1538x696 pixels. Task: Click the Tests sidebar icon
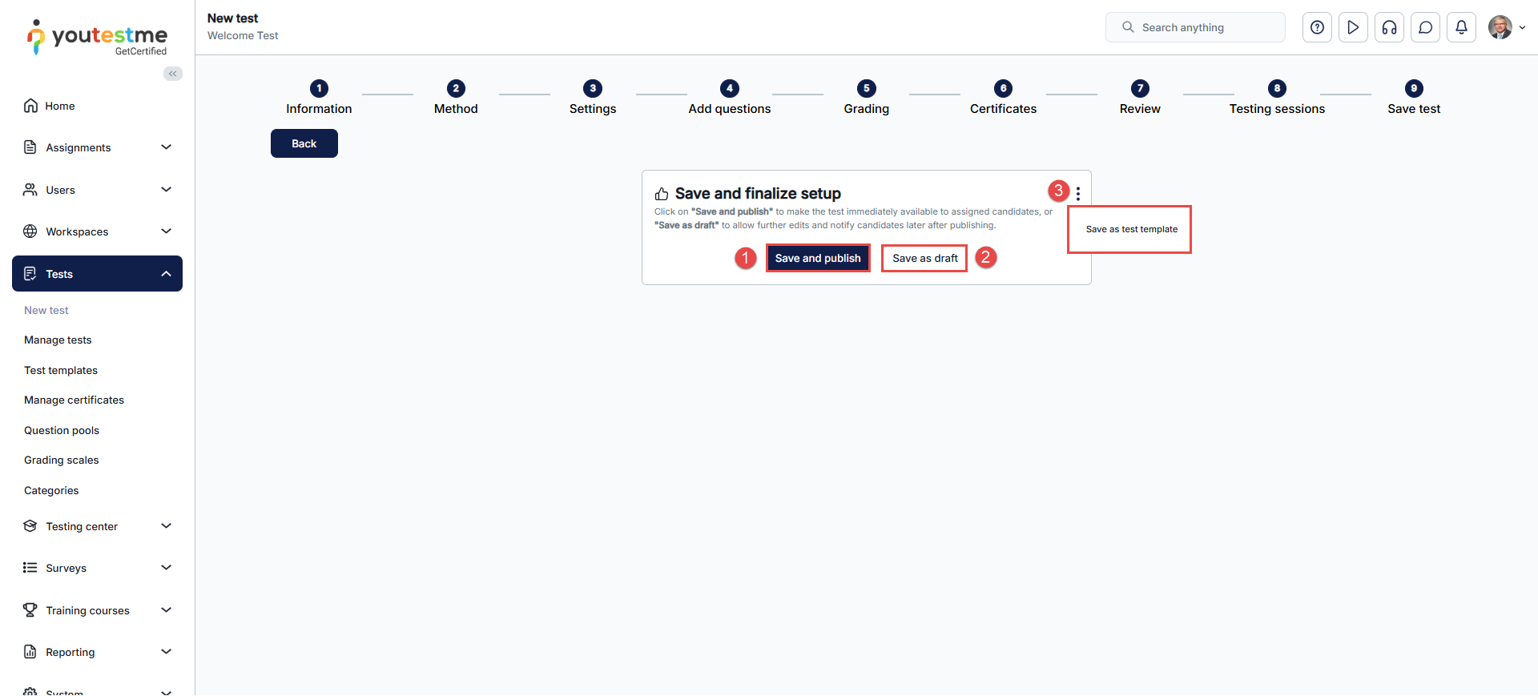30,274
